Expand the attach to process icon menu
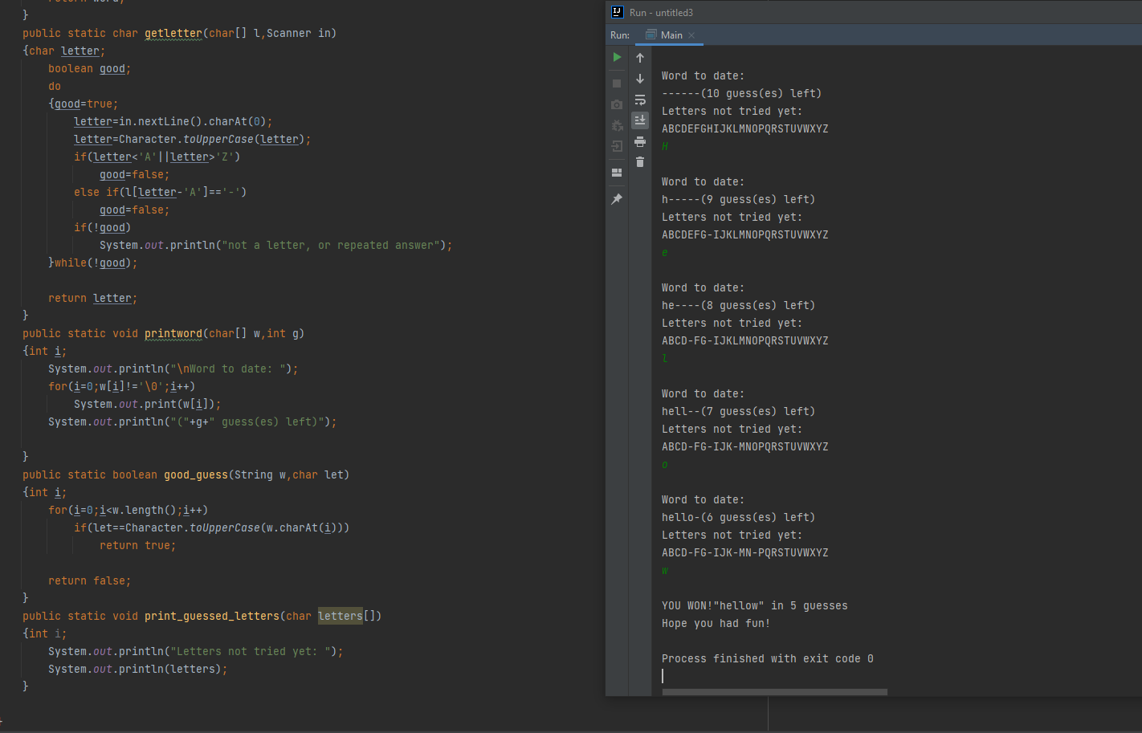Screen dimensions: 1142x733 coord(617,146)
